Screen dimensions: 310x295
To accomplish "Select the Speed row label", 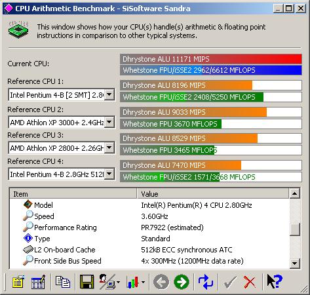I will pyautogui.click(x=44, y=216).
